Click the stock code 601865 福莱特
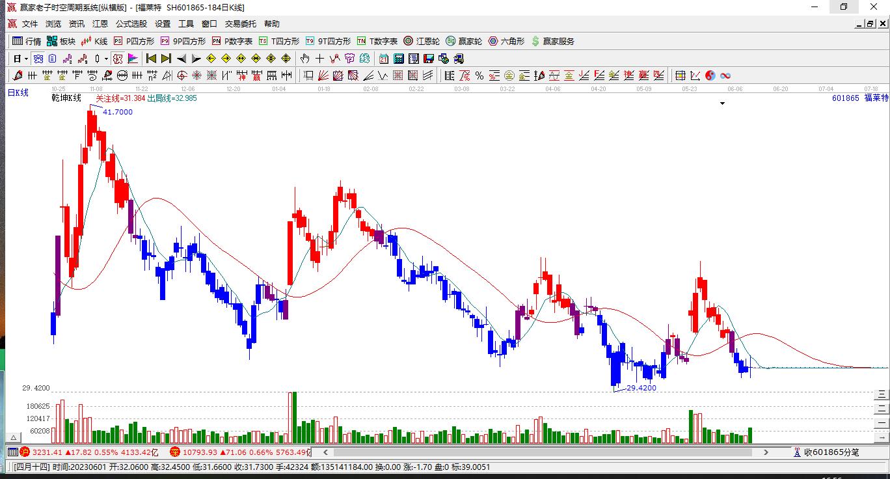The height and width of the screenshot is (479, 890). [x=860, y=98]
